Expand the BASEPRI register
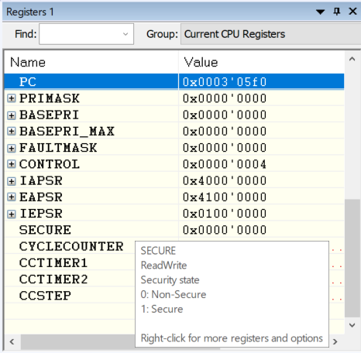This screenshot has height=353, width=361. pos(12,115)
